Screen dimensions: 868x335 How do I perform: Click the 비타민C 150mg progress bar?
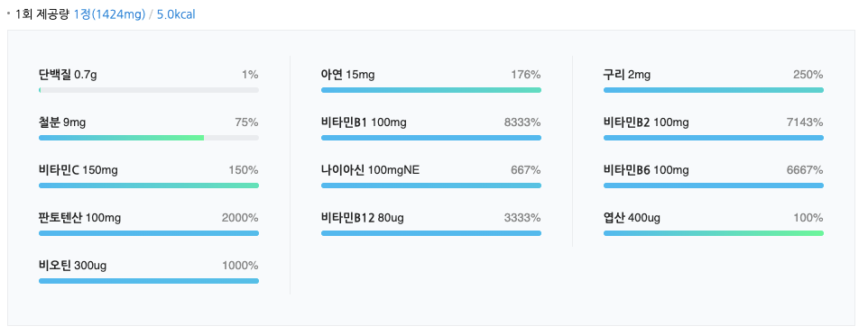(x=149, y=186)
